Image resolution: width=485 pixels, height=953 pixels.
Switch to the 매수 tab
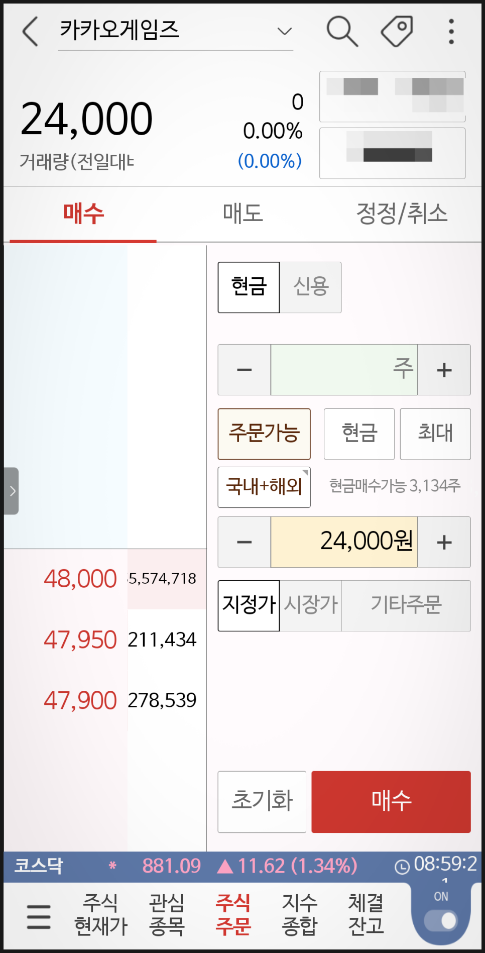pyautogui.click(x=83, y=214)
